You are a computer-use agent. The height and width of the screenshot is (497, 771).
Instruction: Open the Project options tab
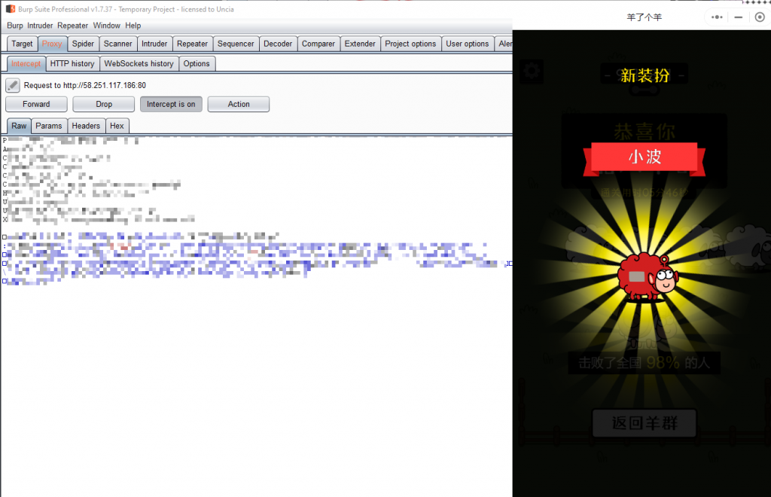[410, 44]
